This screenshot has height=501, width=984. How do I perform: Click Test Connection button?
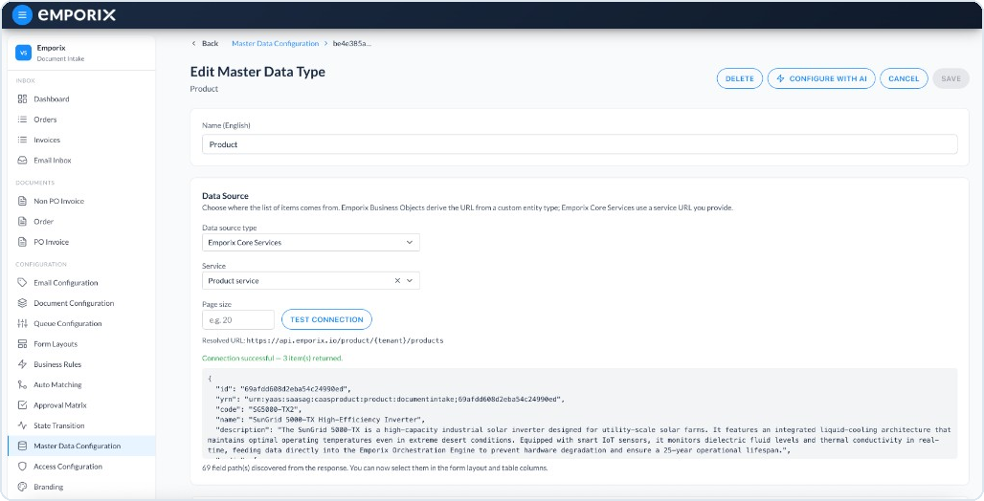pos(327,319)
